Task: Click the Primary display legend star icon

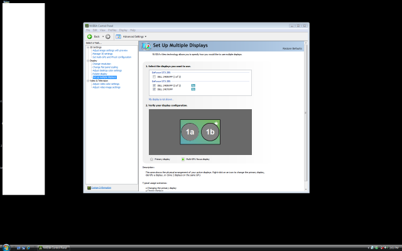Action: coord(151,159)
